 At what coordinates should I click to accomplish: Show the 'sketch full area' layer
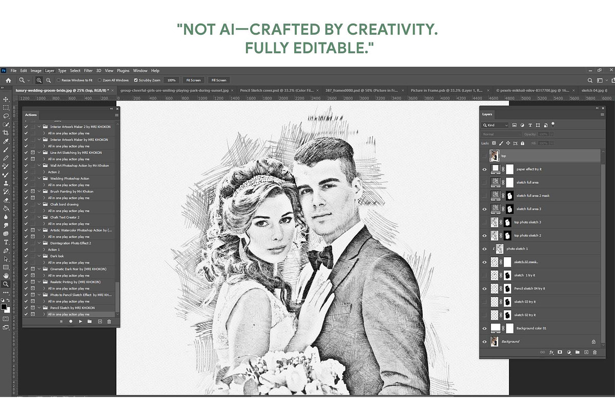click(x=485, y=182)
